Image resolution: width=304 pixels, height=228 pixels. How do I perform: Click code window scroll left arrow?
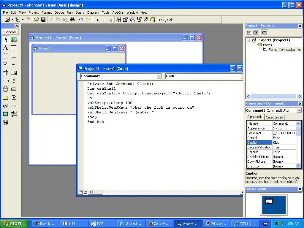[x=90, y=192]
